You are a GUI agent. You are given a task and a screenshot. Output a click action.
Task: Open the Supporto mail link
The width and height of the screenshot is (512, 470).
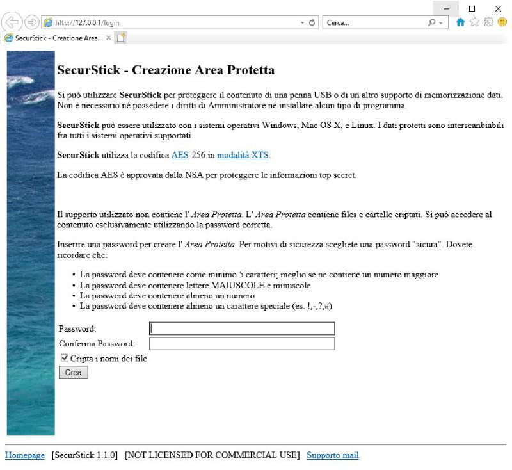(x=333, y=455)
